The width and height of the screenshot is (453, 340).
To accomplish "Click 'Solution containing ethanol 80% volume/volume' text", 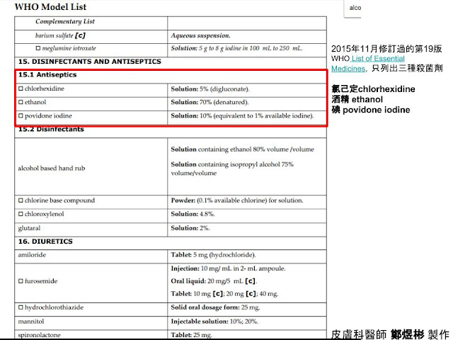I will [x=242, y=149].
